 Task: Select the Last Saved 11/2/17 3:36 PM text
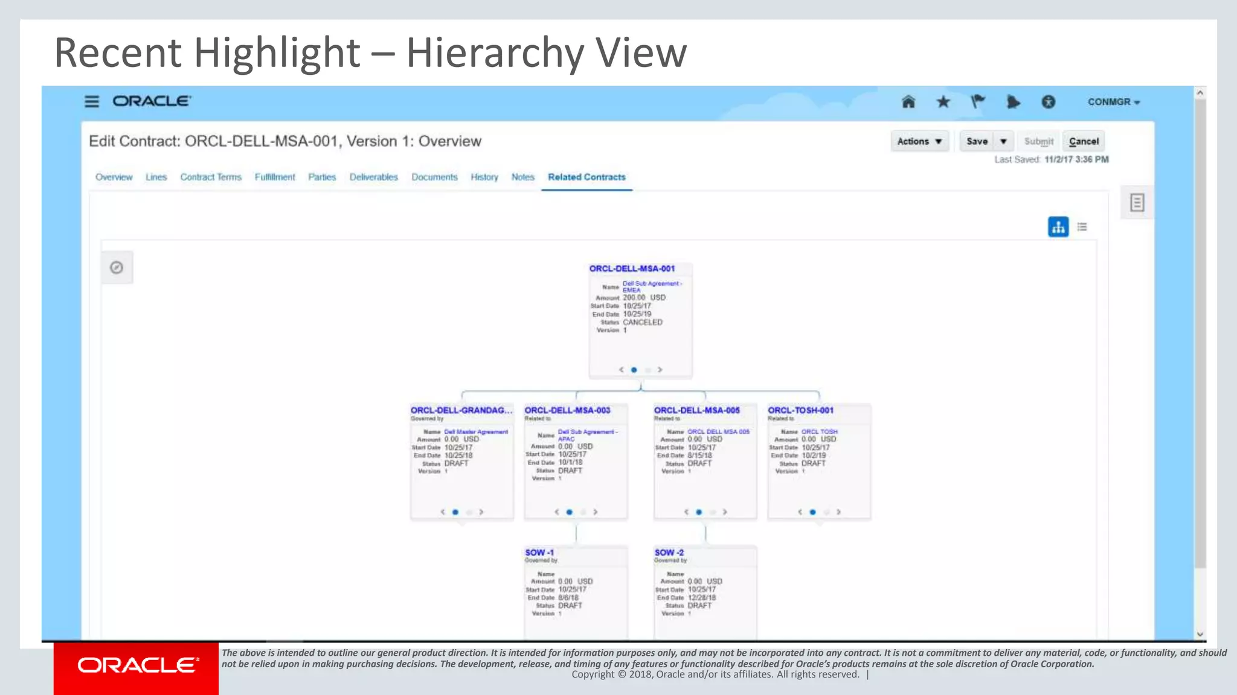pos(1052,159)
